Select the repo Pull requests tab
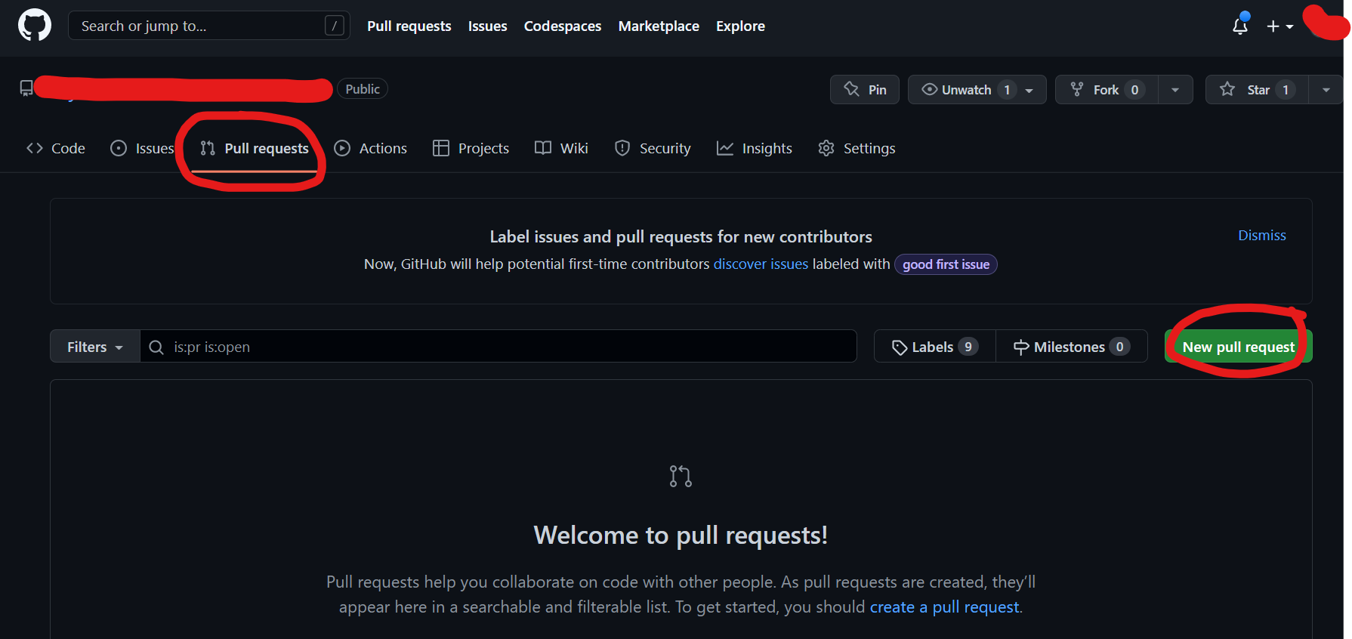 pyautogui.click(x=255, y=148)
